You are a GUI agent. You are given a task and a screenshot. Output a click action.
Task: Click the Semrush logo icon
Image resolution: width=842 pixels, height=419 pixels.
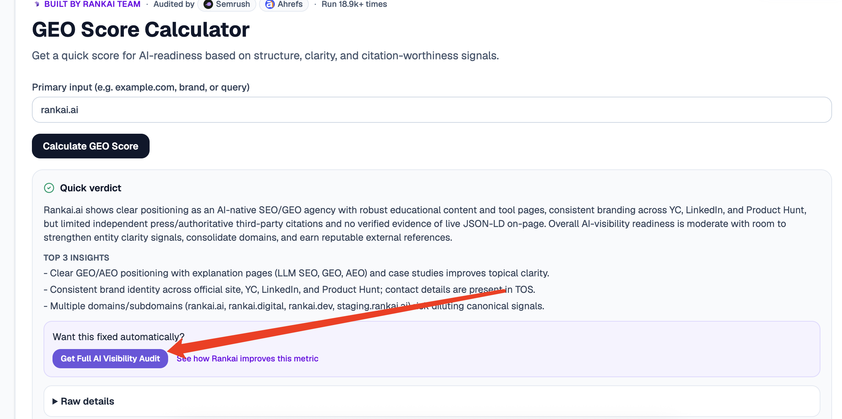point(208,4)
